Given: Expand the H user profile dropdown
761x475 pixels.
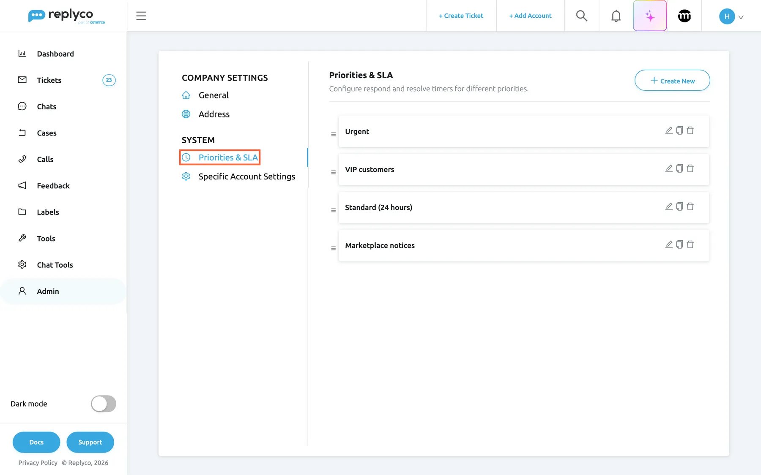Looking at the screenshot, I should [x=731, y=16].
